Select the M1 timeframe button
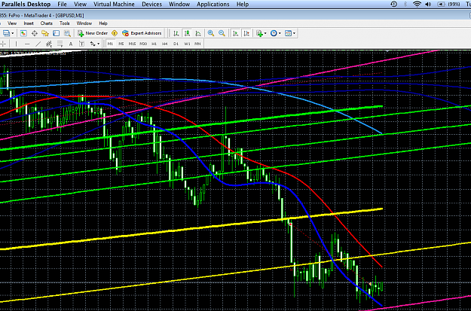The image size is (471, 311). [x=110, y=44]
